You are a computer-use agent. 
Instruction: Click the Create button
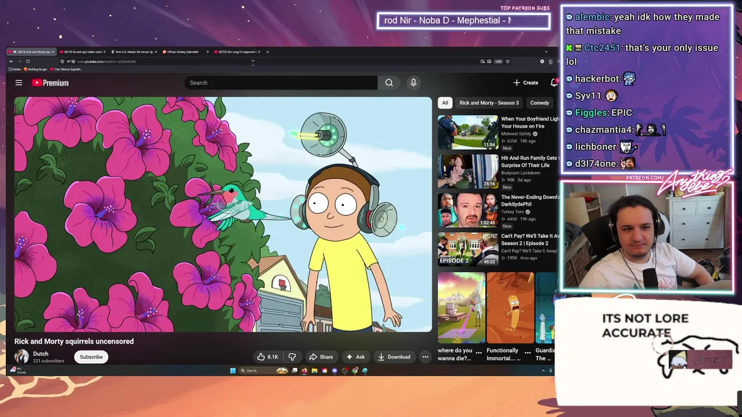526,83
